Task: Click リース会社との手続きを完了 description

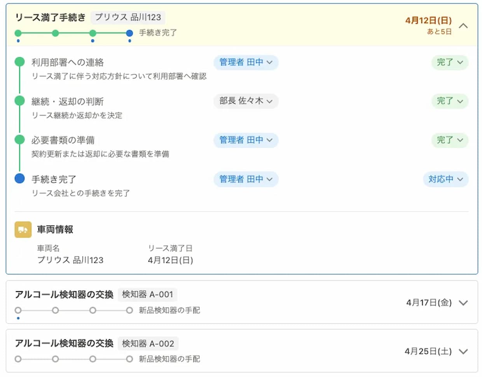Action: (81, 193)
